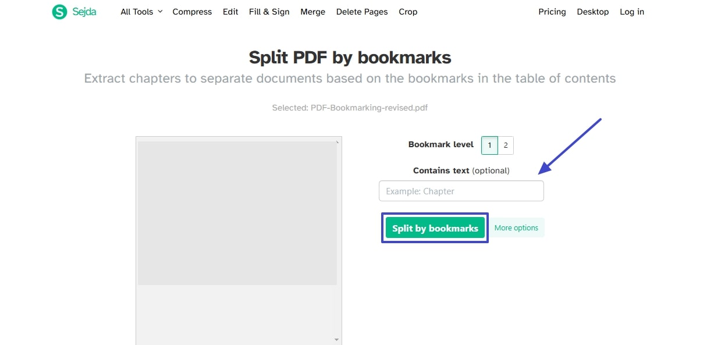Select bookmark level 1
707x345 pixels.
pos(489,145)
